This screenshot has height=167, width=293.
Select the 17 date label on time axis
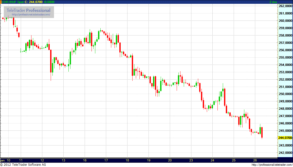[x=106, y=160]
